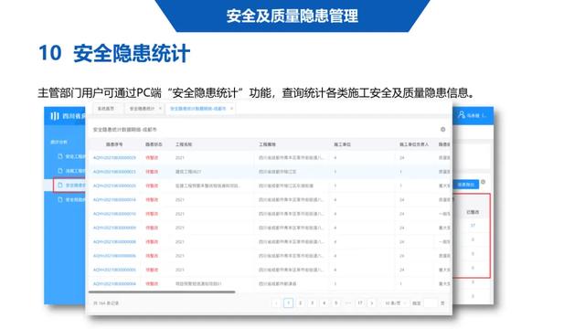This screenshot has width=585, height=329.
Task: Click the second sidebar document icon
Action: [60, 171]
